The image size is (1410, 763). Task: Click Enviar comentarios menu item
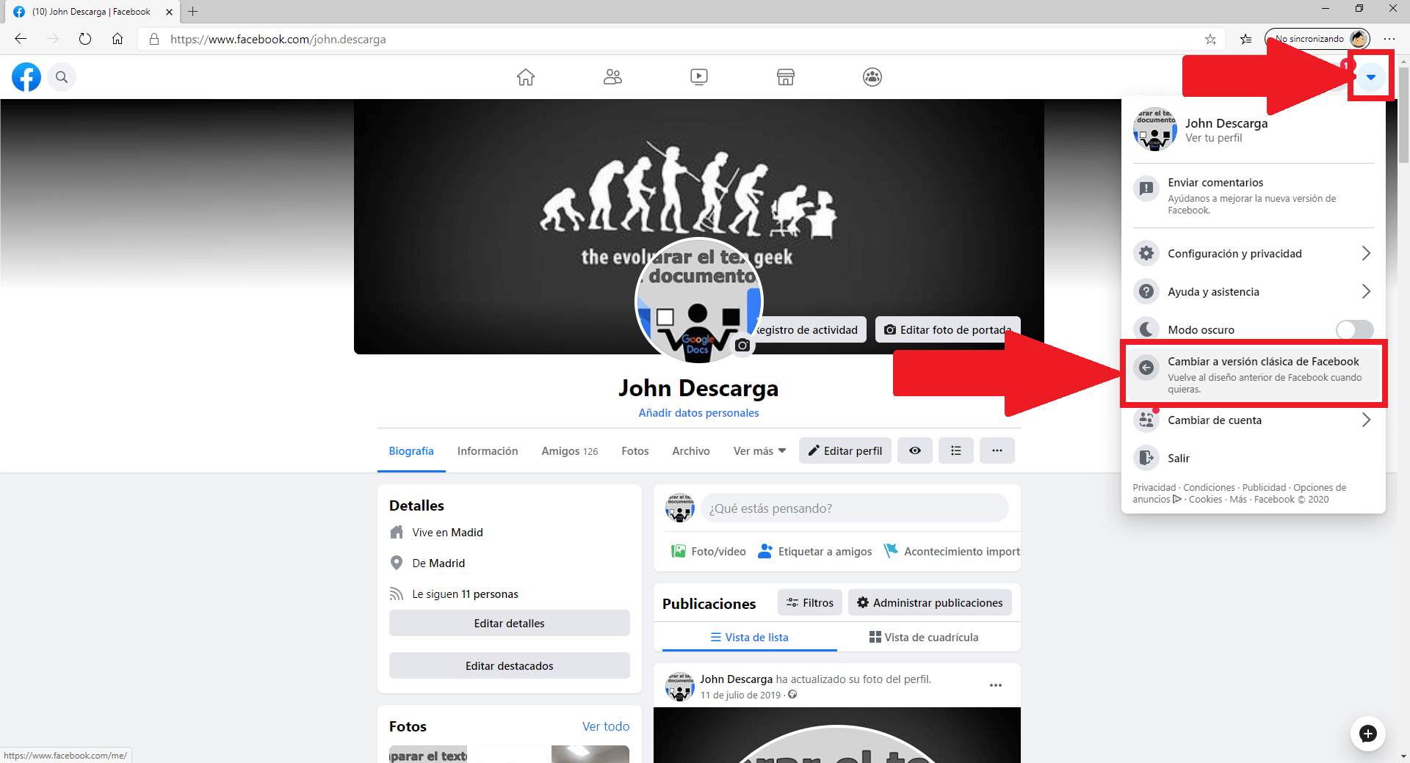click(x=1254, y=195)
